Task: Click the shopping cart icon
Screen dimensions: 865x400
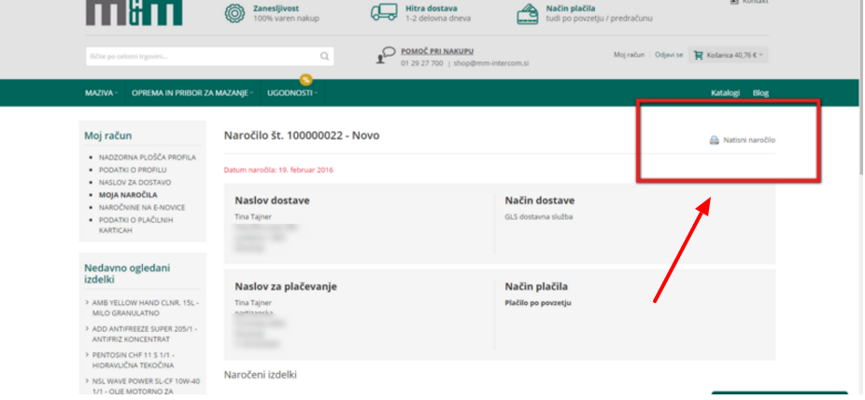Action: (x=698, y=55)
